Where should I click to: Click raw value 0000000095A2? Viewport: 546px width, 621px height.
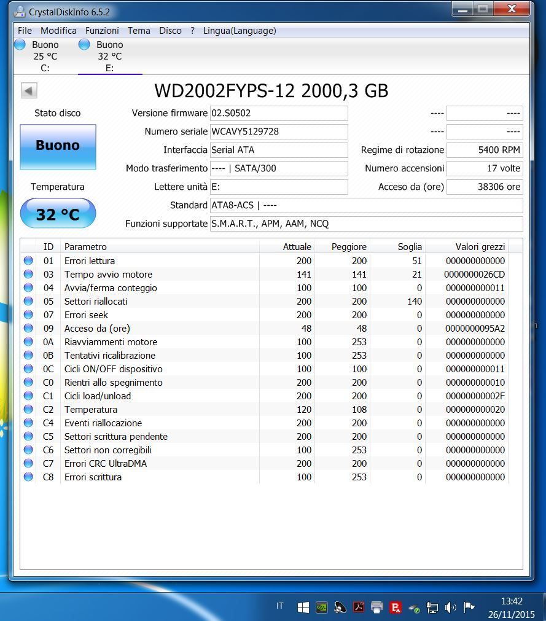(x=475, y=329)
